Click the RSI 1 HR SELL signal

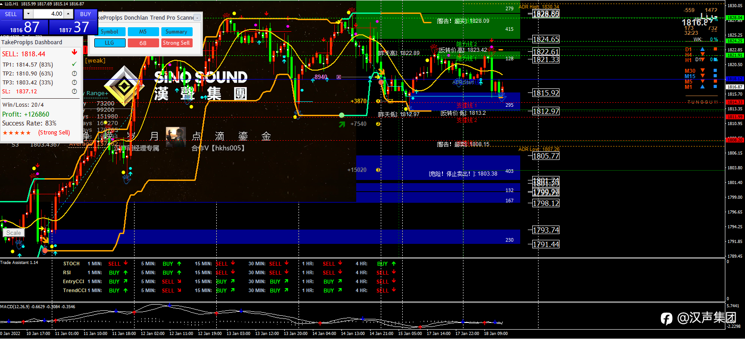[333, 272]
